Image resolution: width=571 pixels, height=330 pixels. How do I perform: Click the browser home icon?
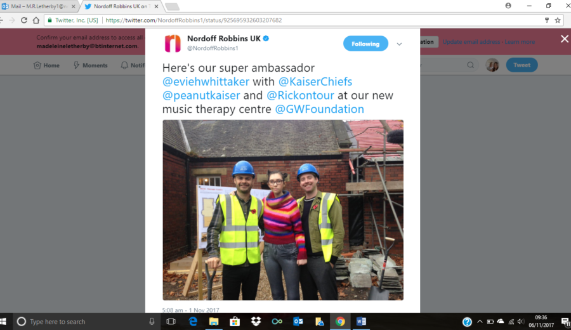[x=36, y=20]
